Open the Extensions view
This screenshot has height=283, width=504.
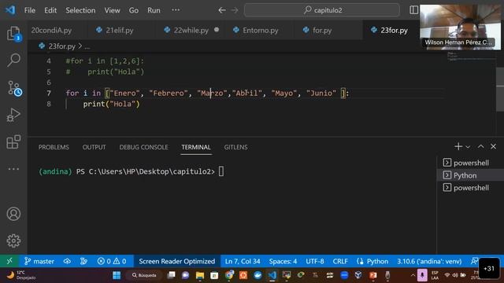pos(13,141)
